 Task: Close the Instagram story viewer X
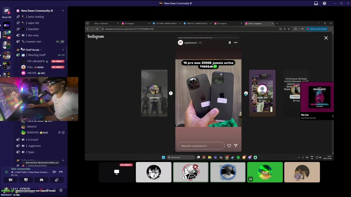click(x=326, y=38)
